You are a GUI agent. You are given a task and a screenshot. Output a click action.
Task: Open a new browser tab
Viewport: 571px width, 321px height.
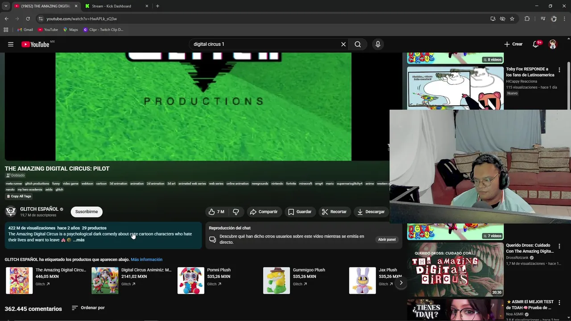[157, 6]
